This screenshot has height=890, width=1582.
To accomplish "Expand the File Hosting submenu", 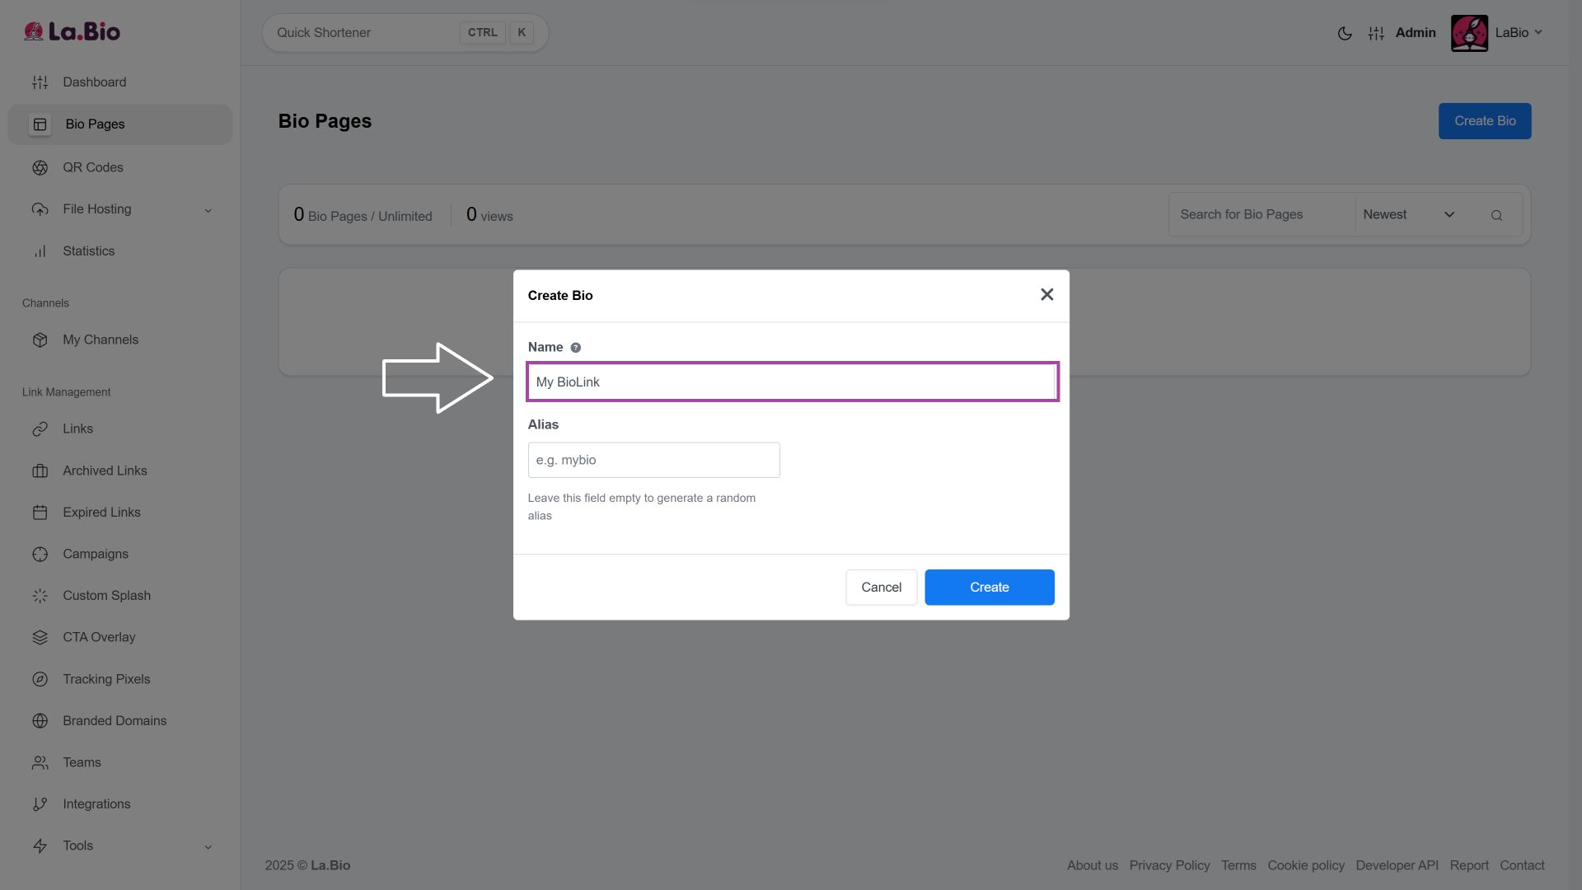I will point(208,210).
